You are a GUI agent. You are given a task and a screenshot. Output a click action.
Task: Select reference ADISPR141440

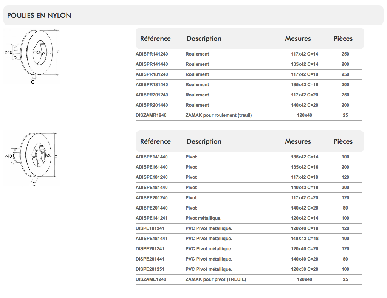click(152, 64)
